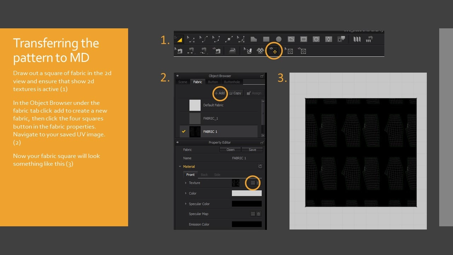Viewport: 453px width, 255px height.
Task: Select the Circle pattern tool
Action: pos(279,39)
